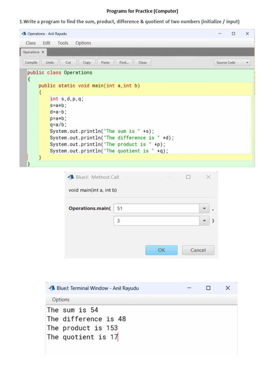Click the code line 'p=a*b;'
Viewport: 278px width, 371px height.
[58, 118]
